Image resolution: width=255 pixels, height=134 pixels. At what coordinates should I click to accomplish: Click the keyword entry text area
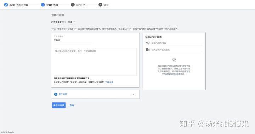point(95,62)
